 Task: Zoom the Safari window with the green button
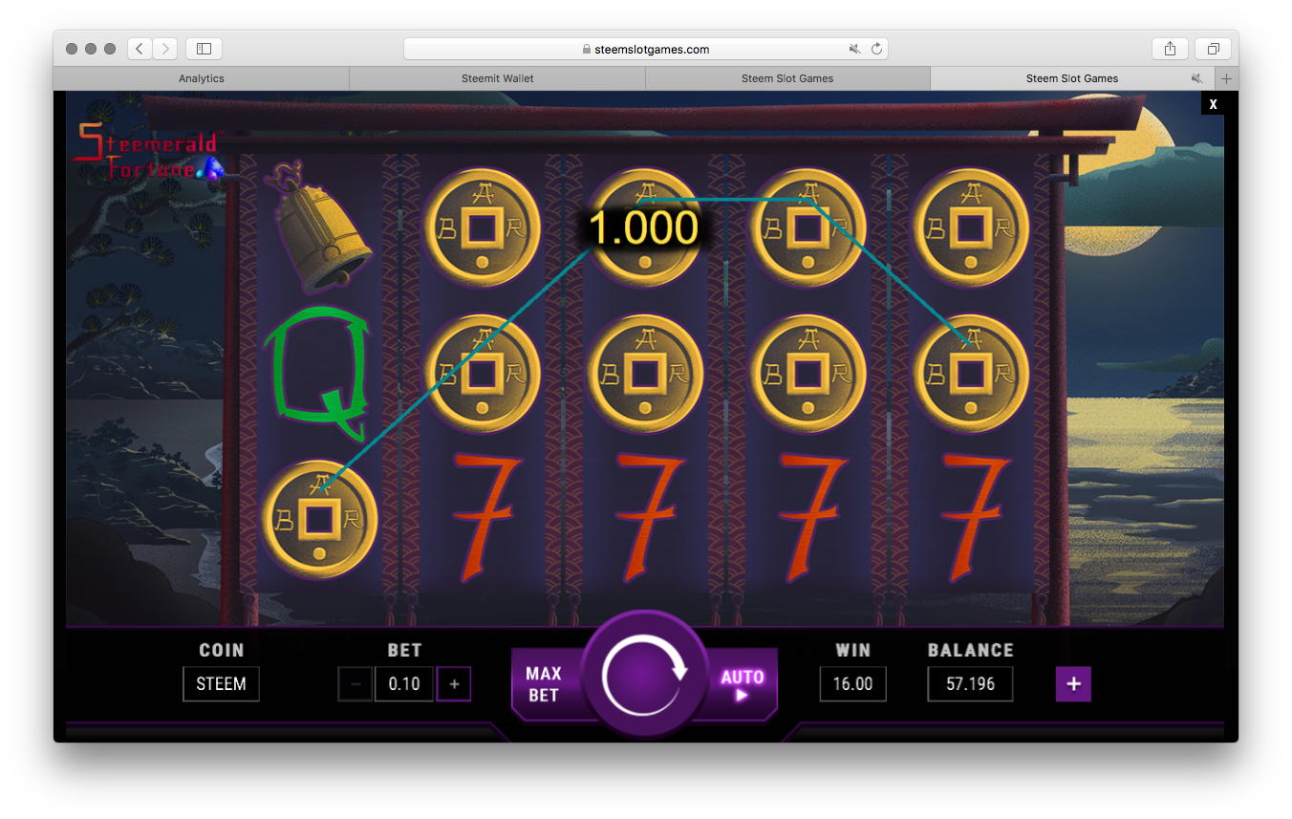(x=110, y=49)
